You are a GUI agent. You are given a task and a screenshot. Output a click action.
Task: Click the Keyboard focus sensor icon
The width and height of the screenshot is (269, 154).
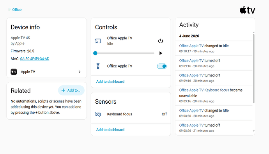[x=98, y=114]
